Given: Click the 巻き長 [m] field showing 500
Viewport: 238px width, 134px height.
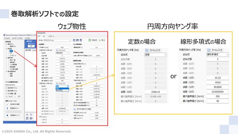Looking at the screenshot, I should pyautogui.click(x=31, y=46).
